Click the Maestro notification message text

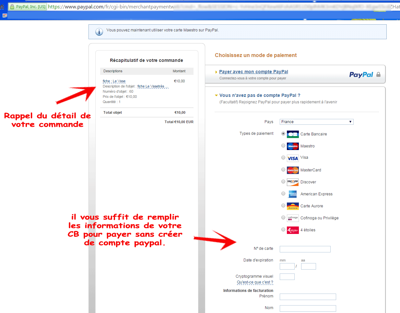click(163, 30)
